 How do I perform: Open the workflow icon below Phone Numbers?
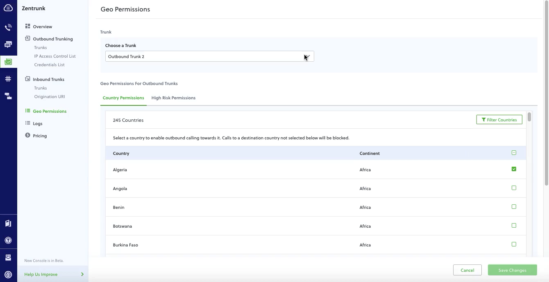pos(8,95)
